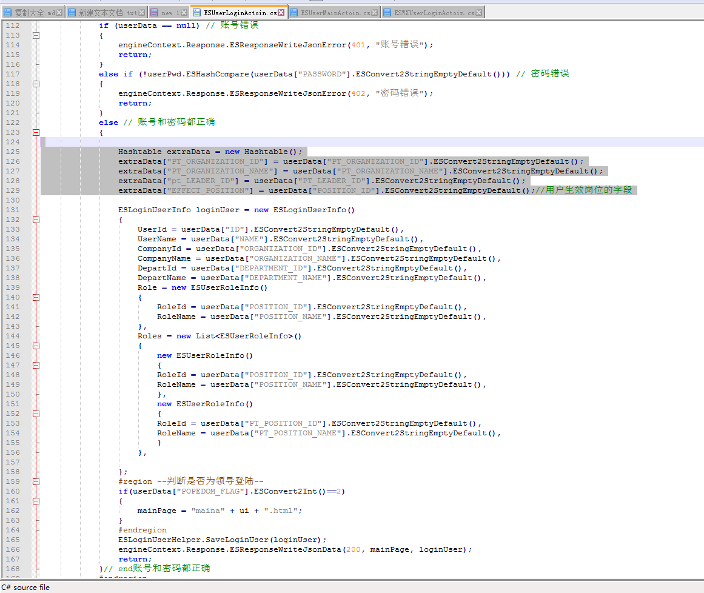This screenshot has height=593, width=704.
Task: Click the mainPage assignment on line 162
Action: [x=220, y=511]
